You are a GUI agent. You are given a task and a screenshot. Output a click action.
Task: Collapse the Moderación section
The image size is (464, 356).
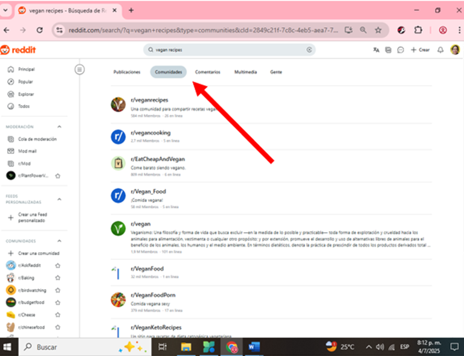(59, 127)
